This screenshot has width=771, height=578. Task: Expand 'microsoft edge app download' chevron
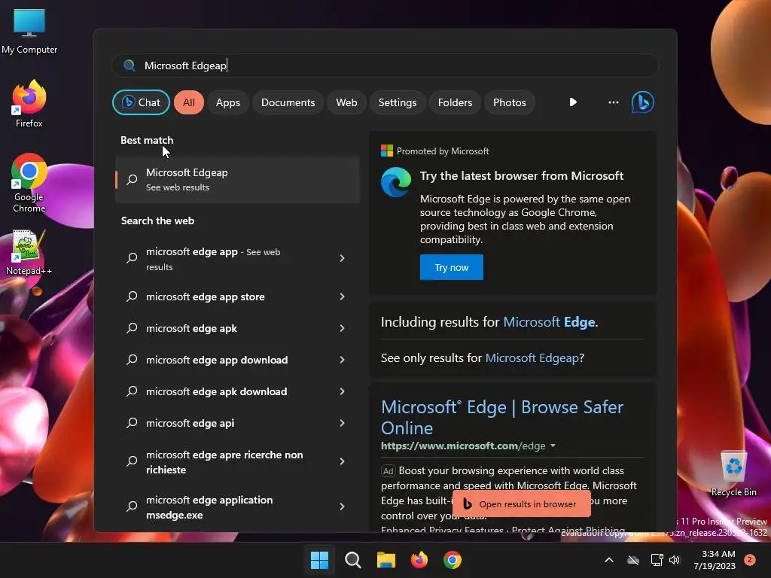[x=343, y=360]
